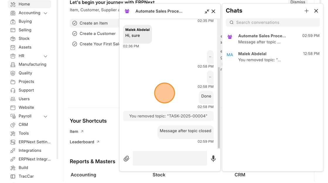Start a new chat with the plus icon

point(306,11)
